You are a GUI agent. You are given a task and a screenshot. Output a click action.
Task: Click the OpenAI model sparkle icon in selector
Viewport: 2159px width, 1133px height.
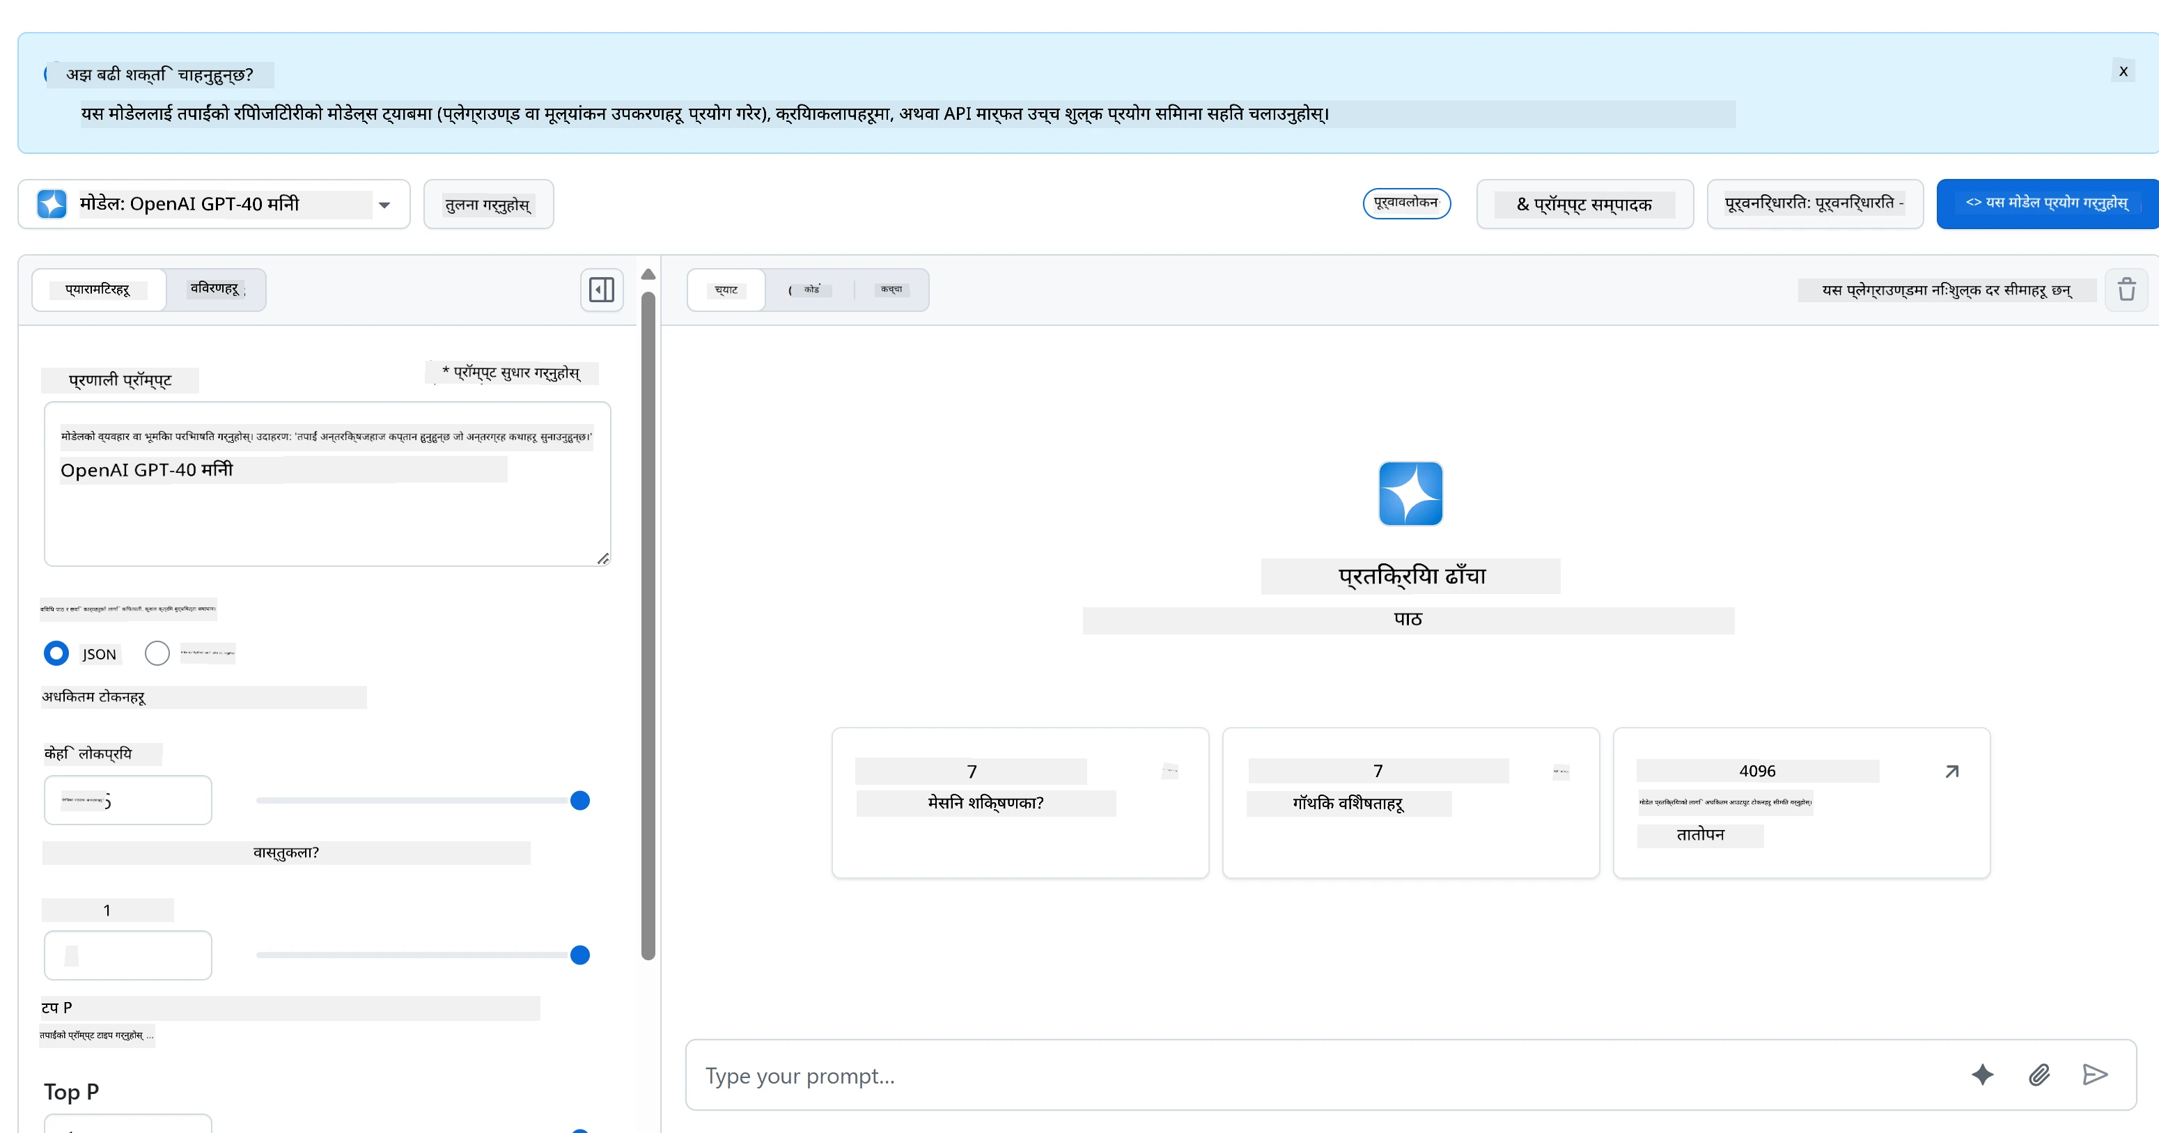(x=52, y=203)
